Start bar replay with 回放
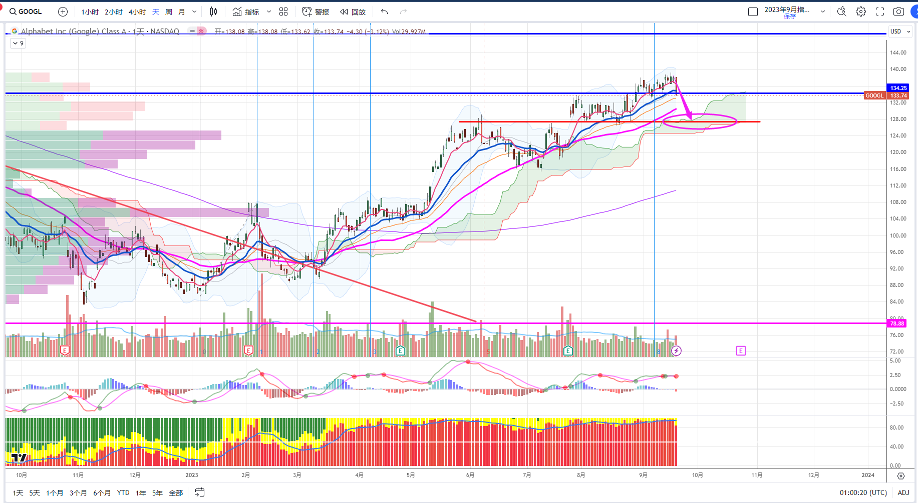This screenshot has width=918, height=503. click(353, 11)
